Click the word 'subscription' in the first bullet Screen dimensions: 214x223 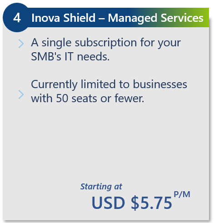click(x=106, y=43)
